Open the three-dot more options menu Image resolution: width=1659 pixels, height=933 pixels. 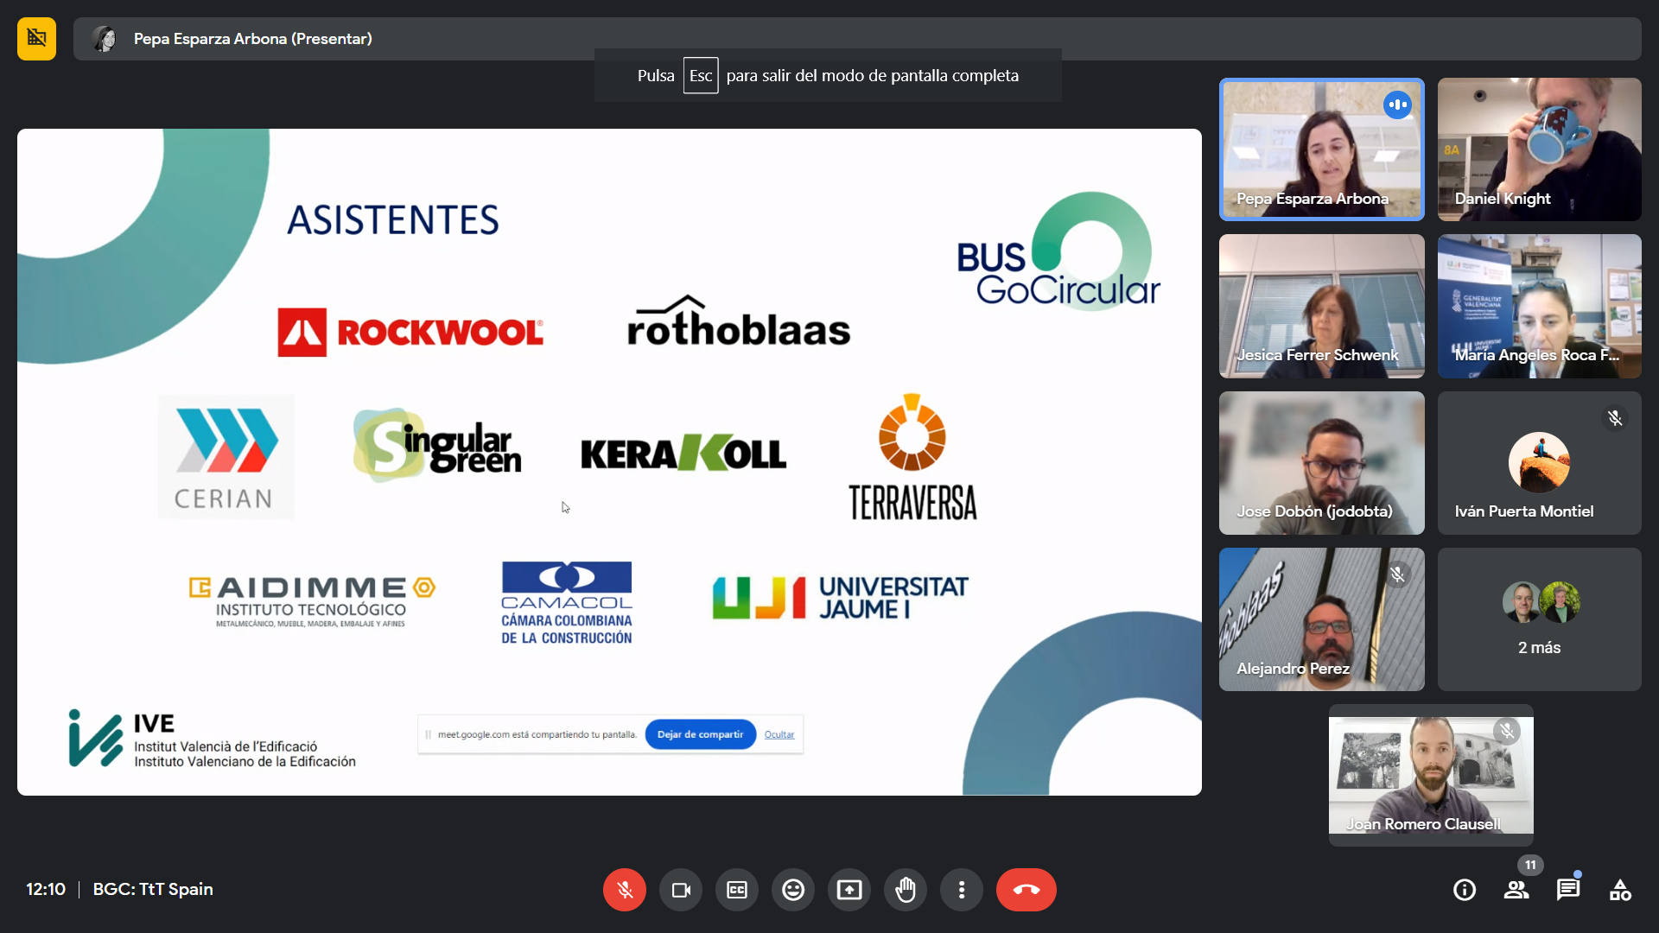962,890
